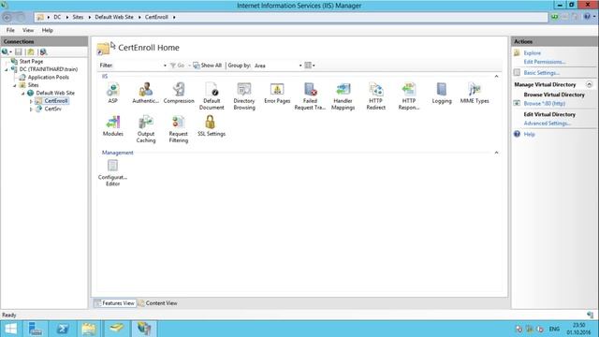
Task: Open the ASP feature icon
Action: click(112, 93)
